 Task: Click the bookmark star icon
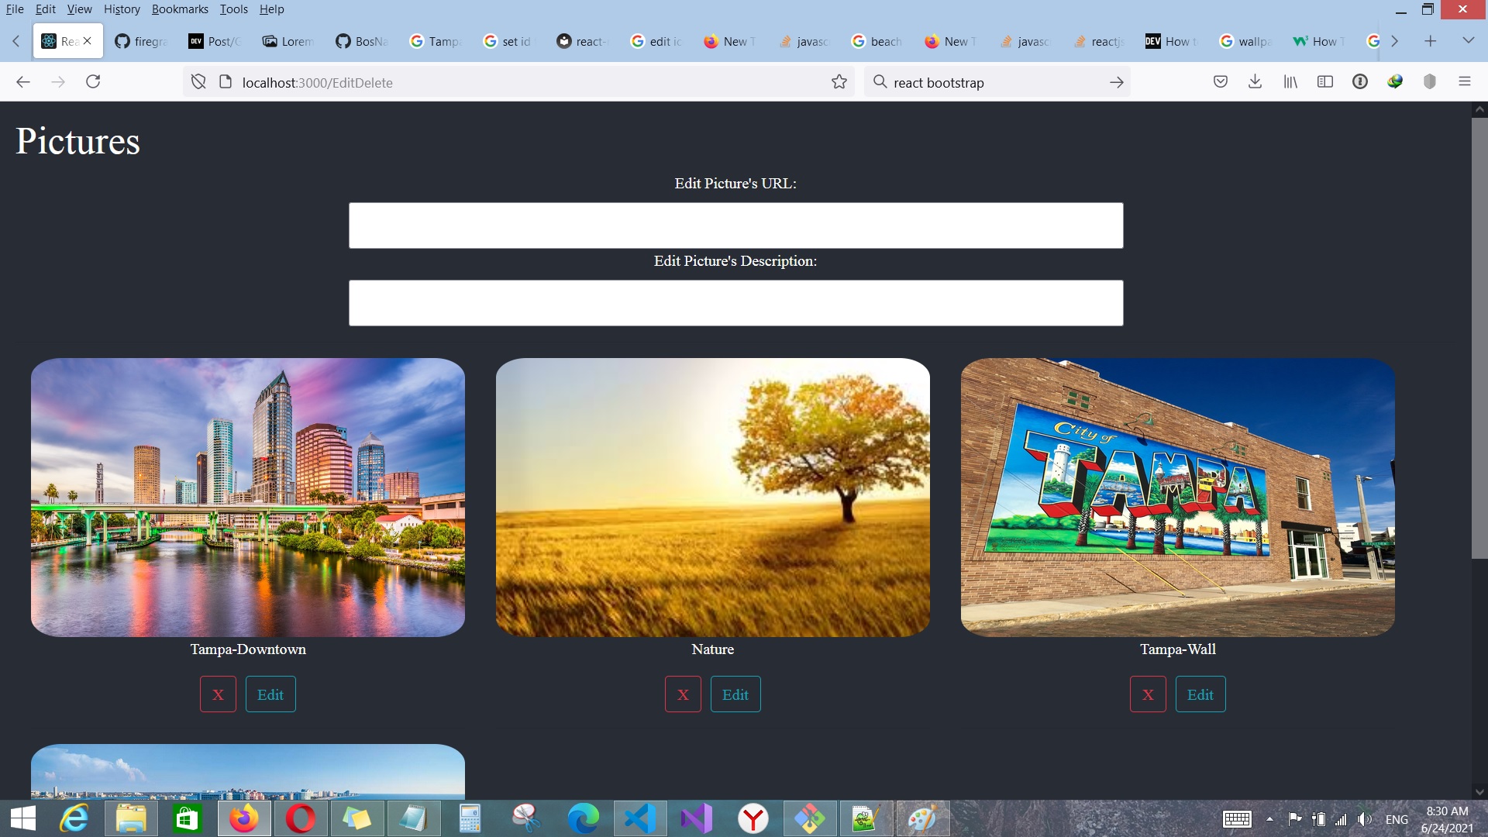point(839,82)
